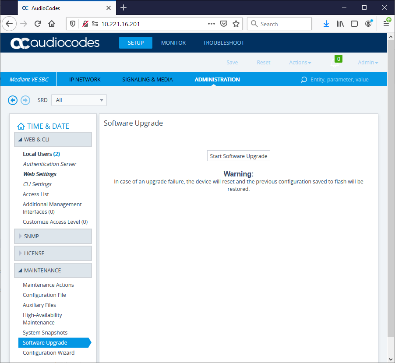This screenshot has height=363, width=395.
Task: Open the Admin user dropdown
Action: 367,63
